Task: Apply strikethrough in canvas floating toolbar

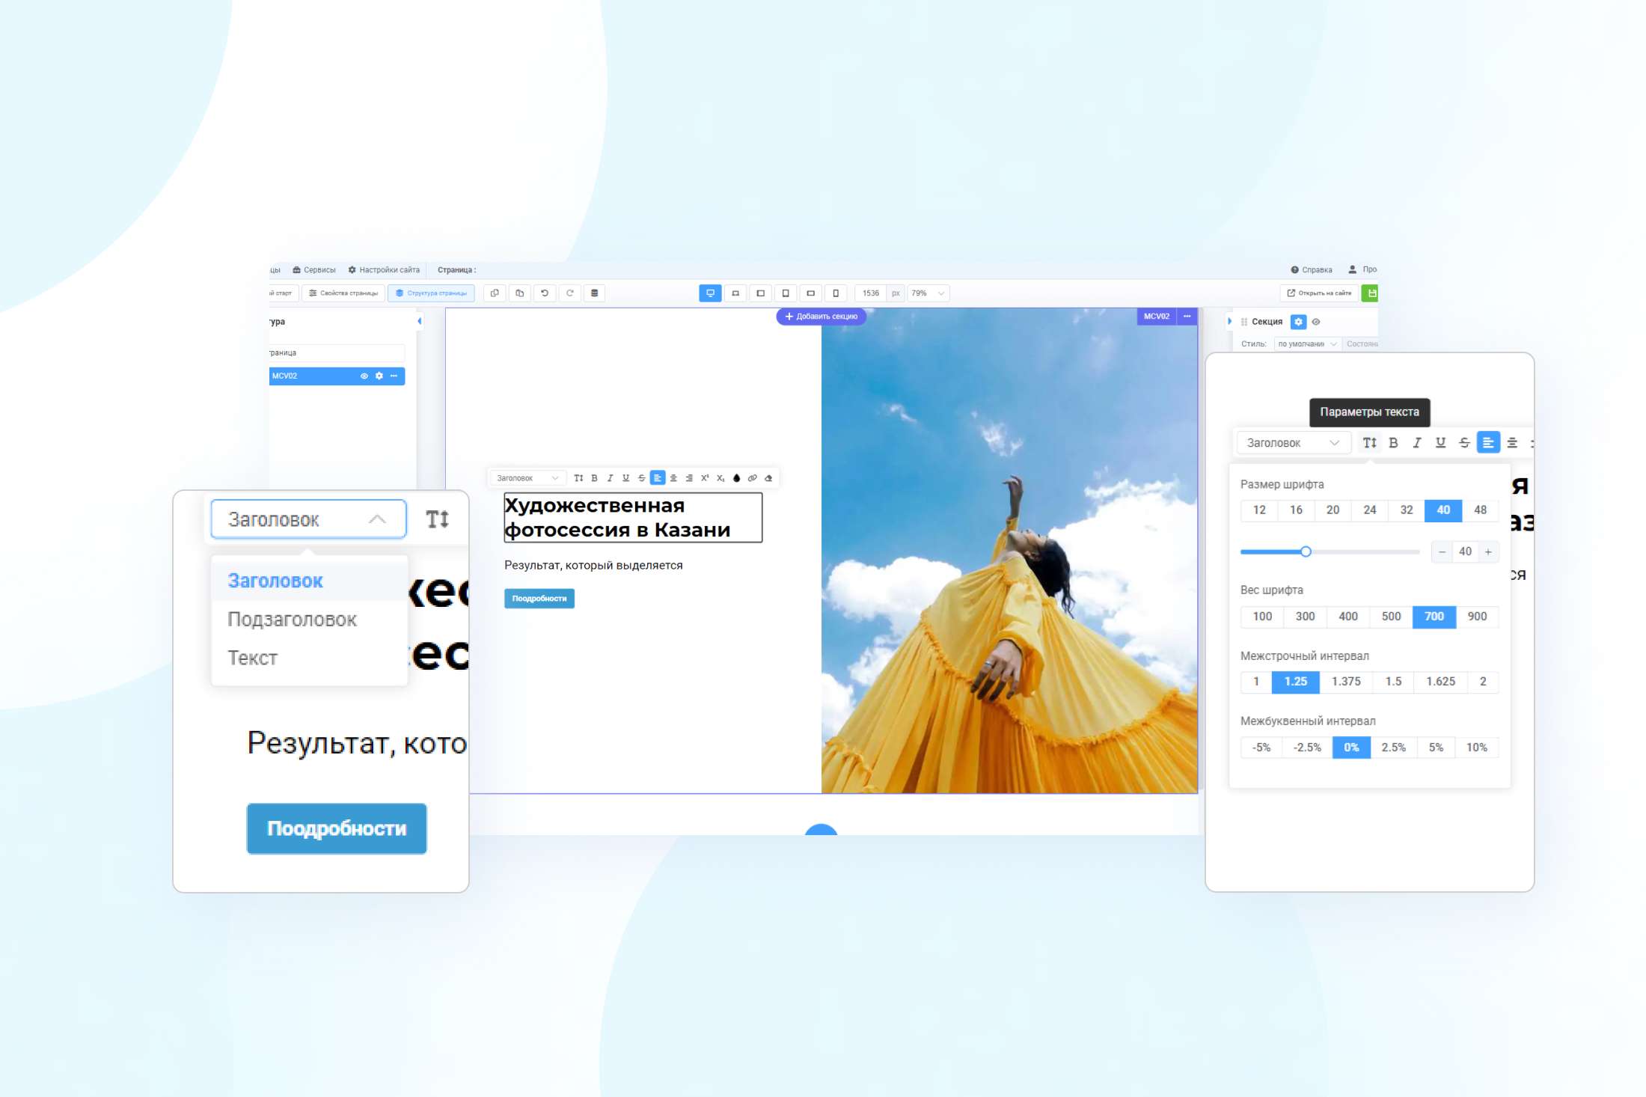Action: pyautogui.click(x=642, y=478)
